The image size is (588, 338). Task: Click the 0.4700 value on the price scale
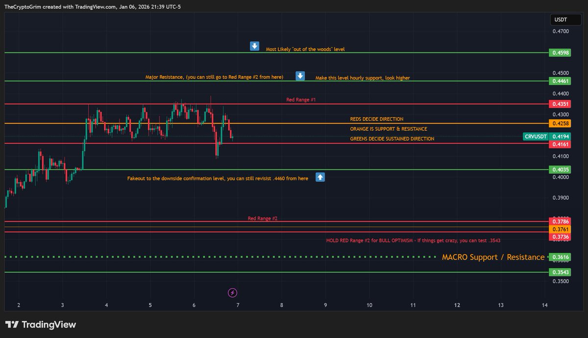pos(562,30)
